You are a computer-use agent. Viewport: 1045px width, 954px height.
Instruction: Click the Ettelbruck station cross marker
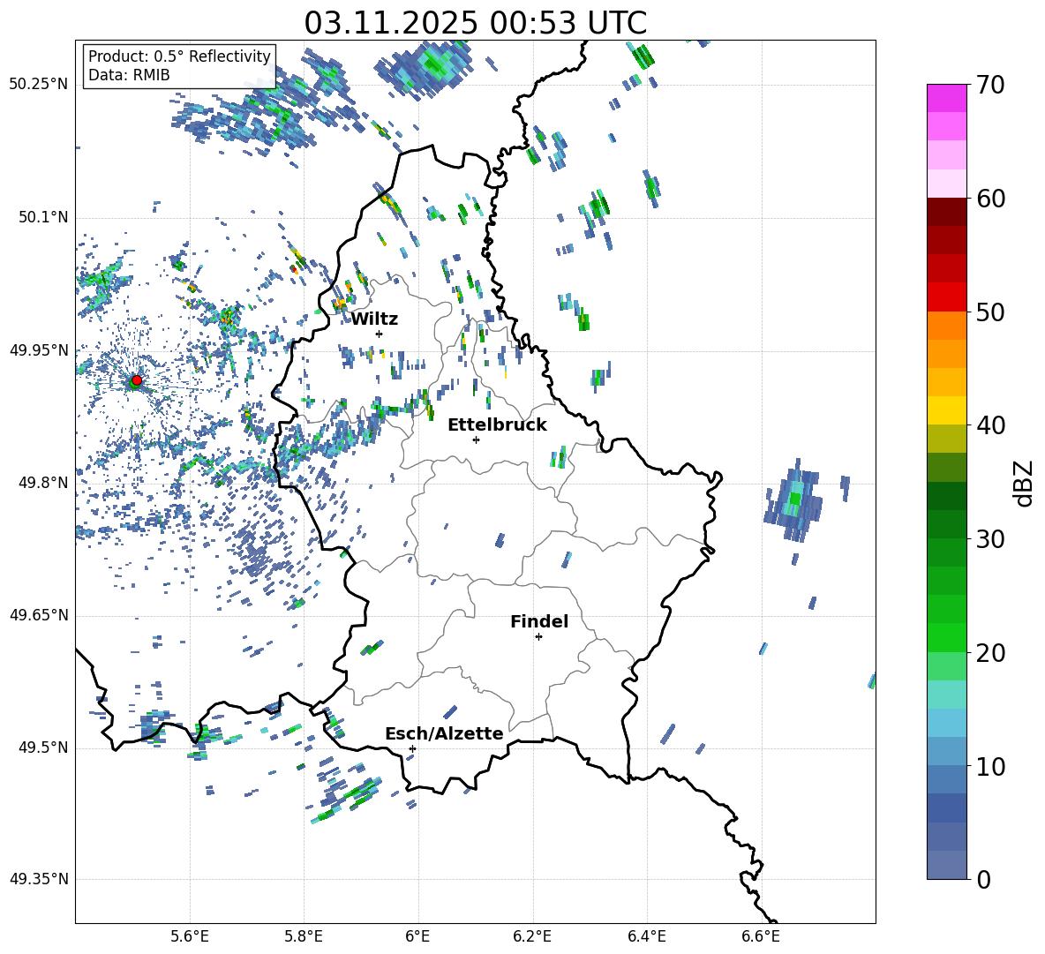(x=476, y=439)
